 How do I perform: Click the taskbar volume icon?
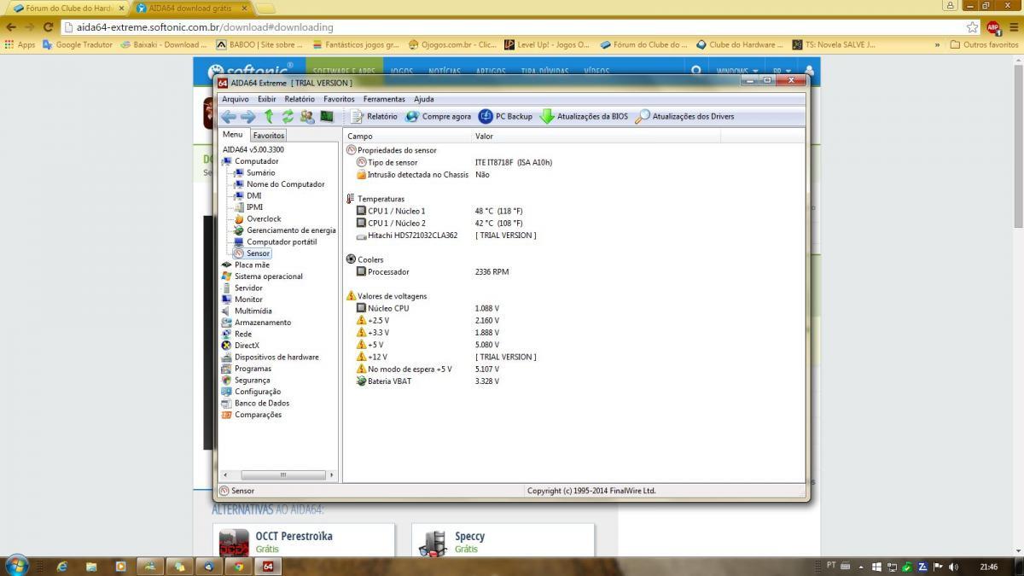coord(952,567)
